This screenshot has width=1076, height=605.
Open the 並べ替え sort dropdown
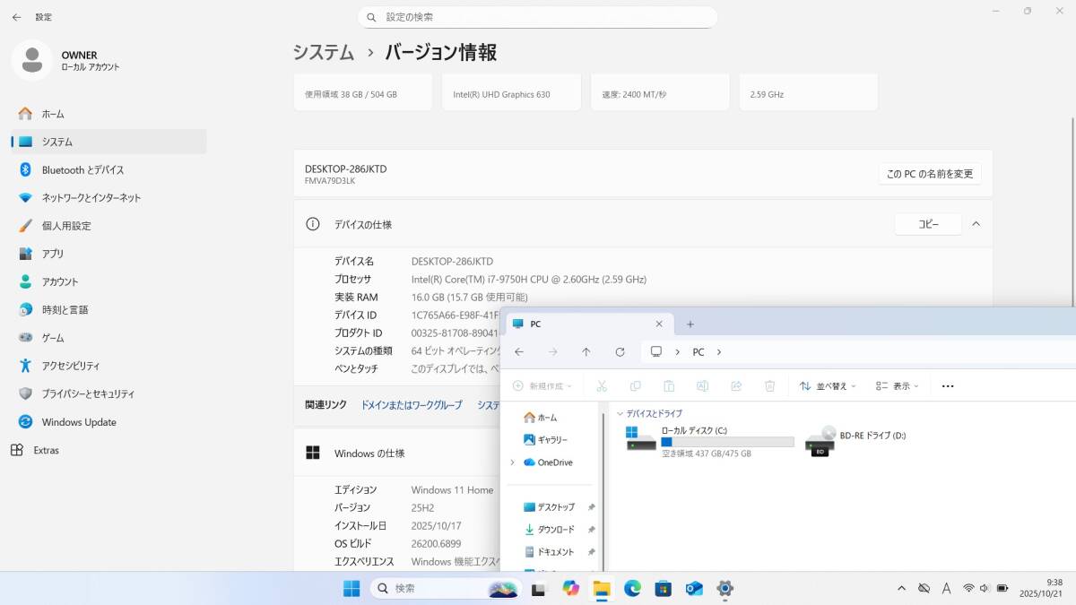(x=828, y=386)
